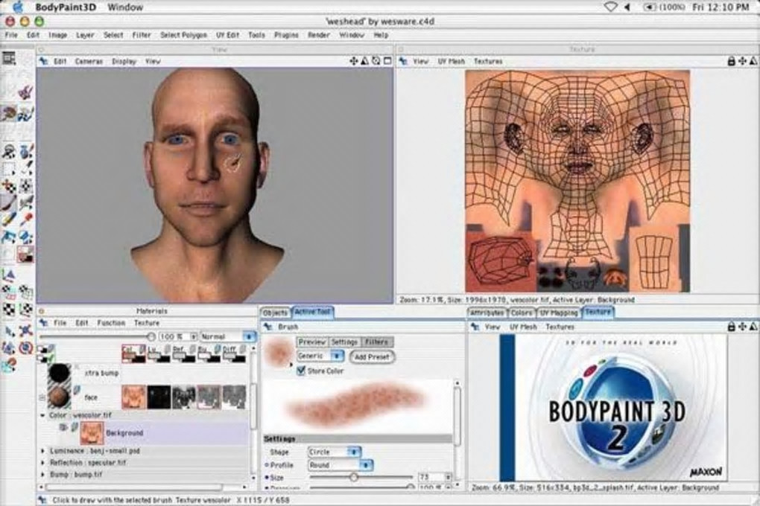Select the red-tipped fill tool in left palette
Viewport: 760px width, 506px height.
pyautogui.click(x=25, y=220)
